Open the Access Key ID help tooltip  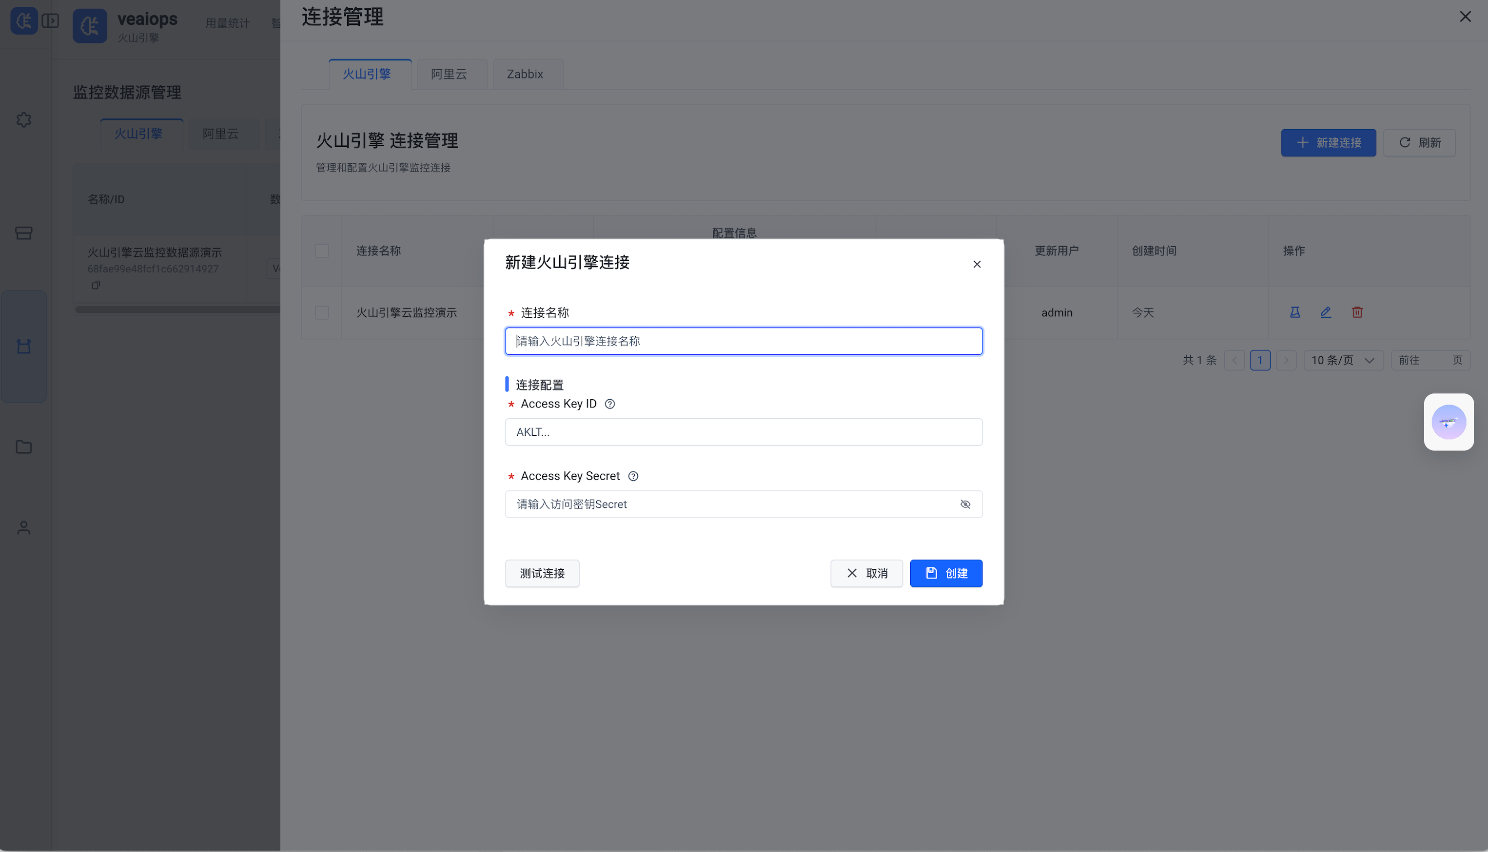[610, 404]
